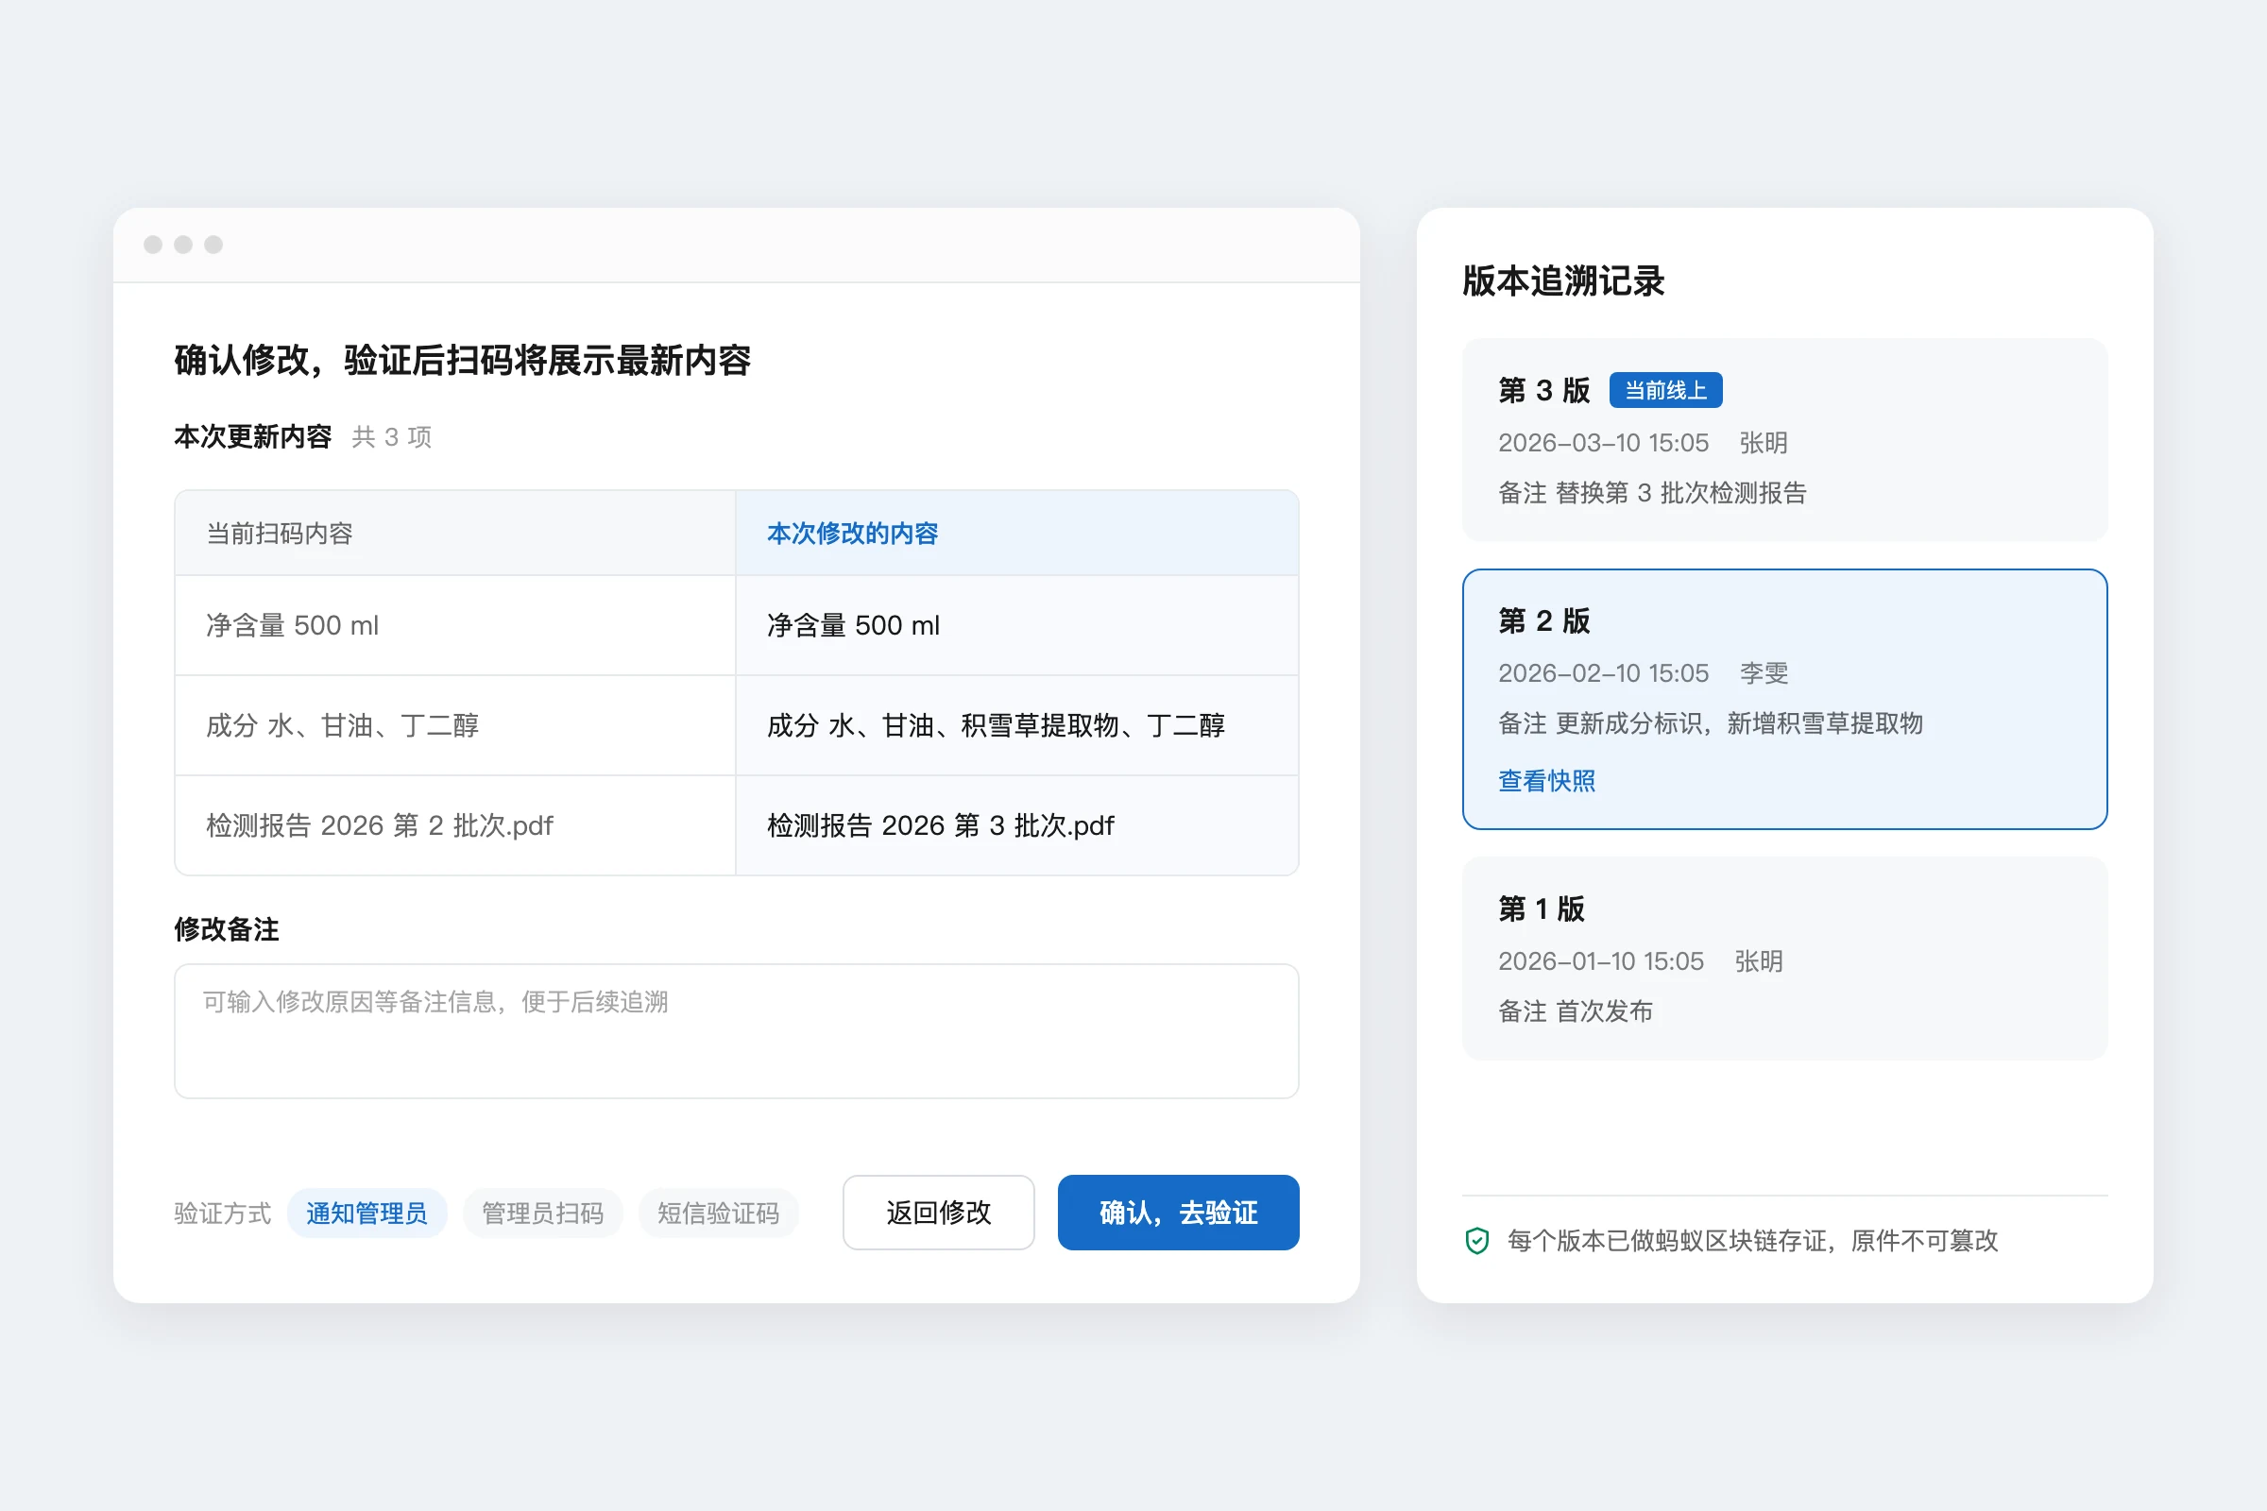The image size is (2267, 1511).
Task: Click the 共 3 项 count label
Action: 391,437
